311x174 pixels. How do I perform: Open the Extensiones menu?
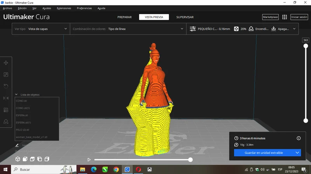click(64, 8)
